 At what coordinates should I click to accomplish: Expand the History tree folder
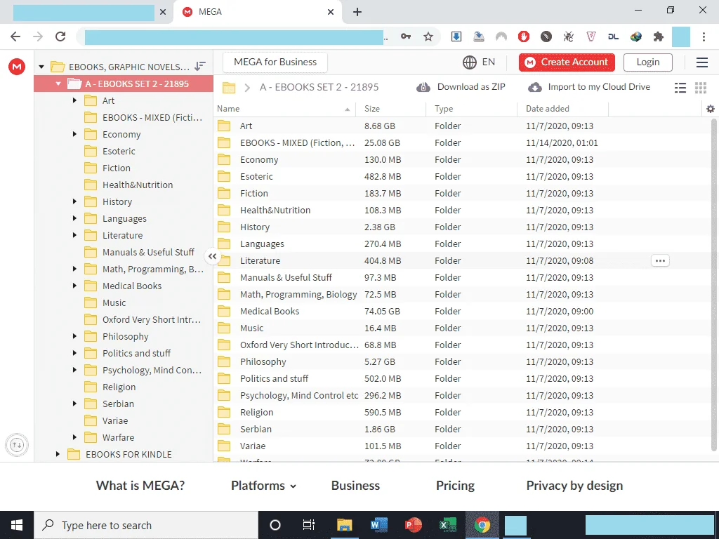pyautogui.click(x=74, y=201)
